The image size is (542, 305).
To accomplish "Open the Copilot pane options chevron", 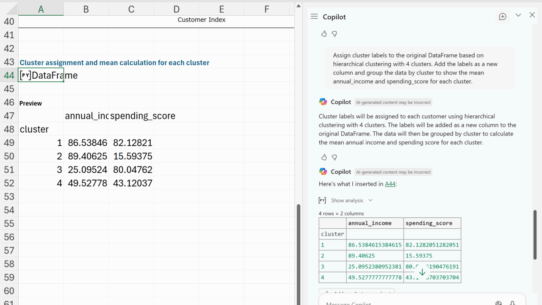I will 518,15.
